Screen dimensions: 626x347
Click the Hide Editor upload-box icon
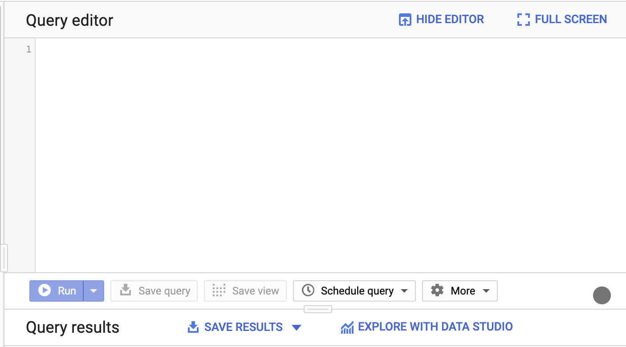point(405,20)
